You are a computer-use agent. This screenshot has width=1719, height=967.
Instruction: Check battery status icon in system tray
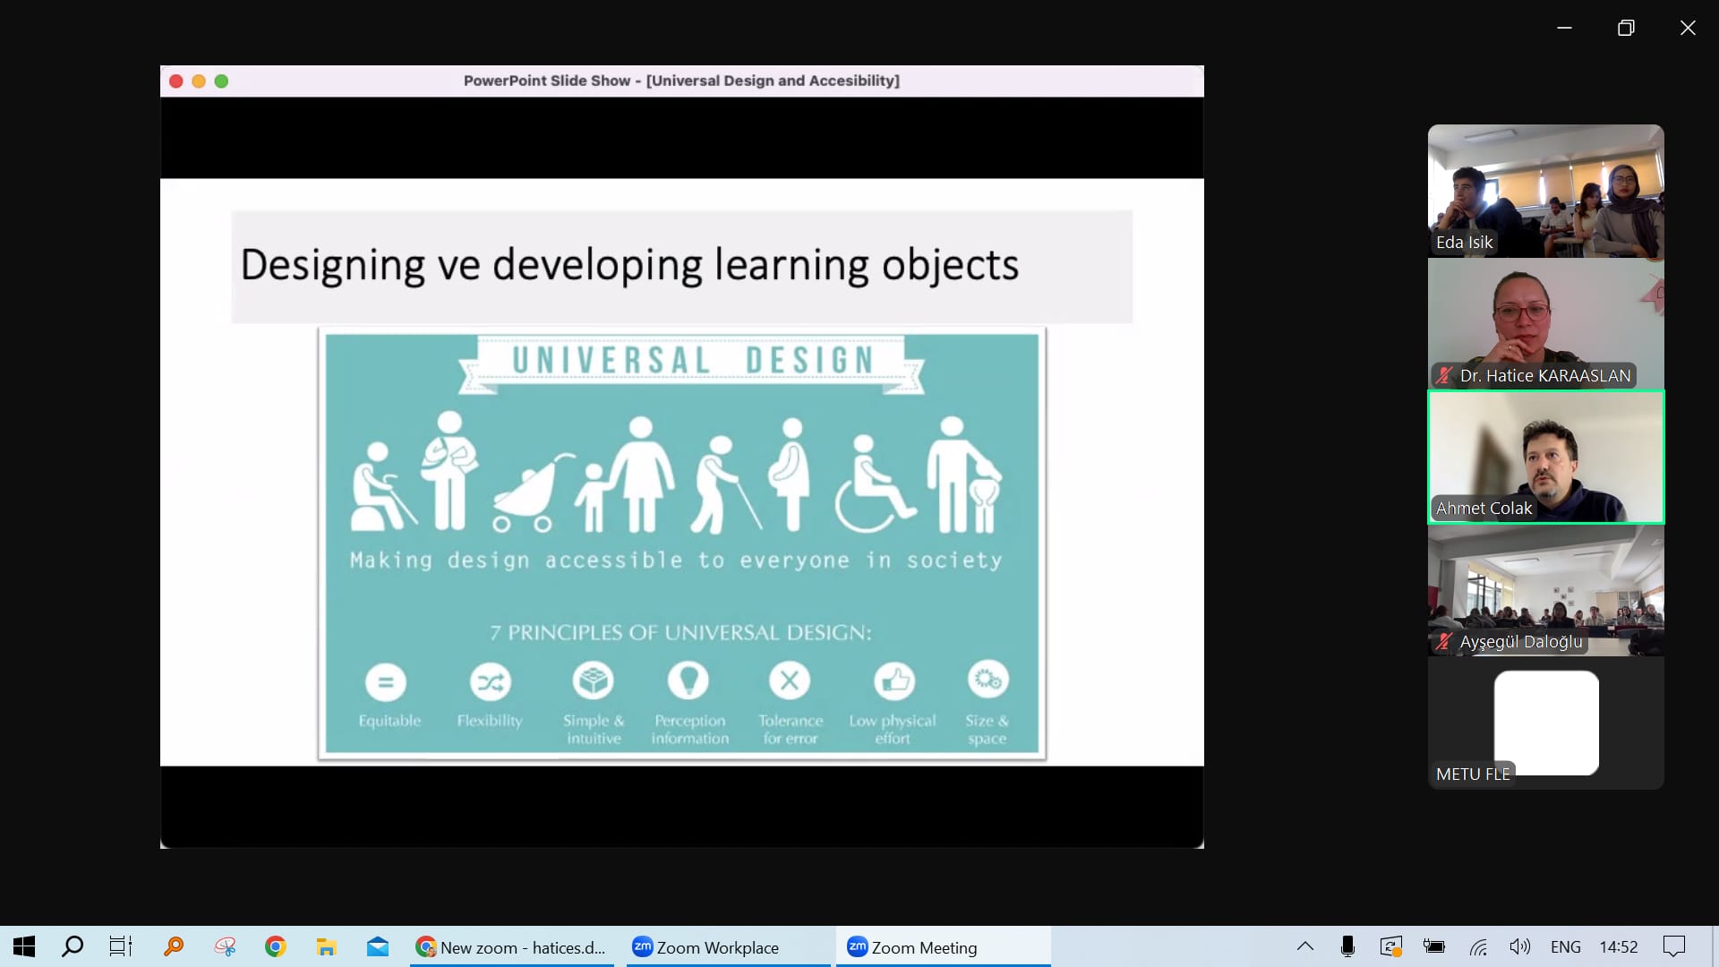tap(1434, 946)
